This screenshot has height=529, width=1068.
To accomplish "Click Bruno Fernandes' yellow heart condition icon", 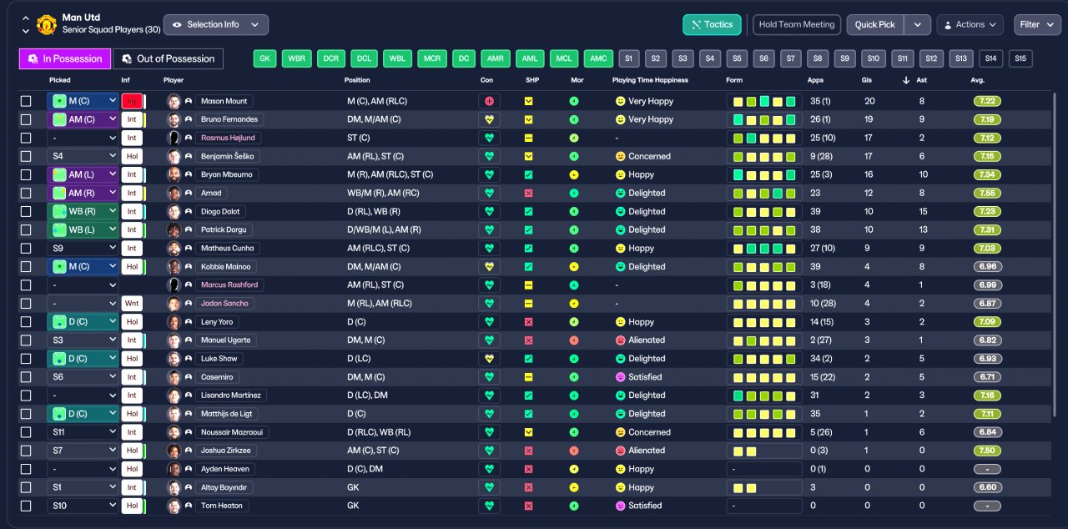I will point(489,119).
